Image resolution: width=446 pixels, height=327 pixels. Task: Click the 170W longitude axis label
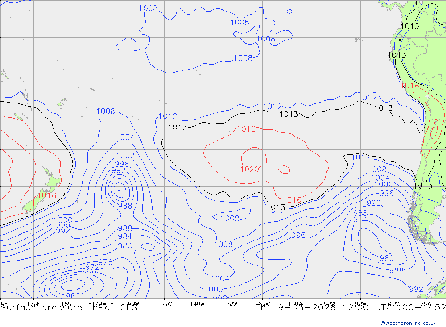pyautogui.click(x=99, y=304)
